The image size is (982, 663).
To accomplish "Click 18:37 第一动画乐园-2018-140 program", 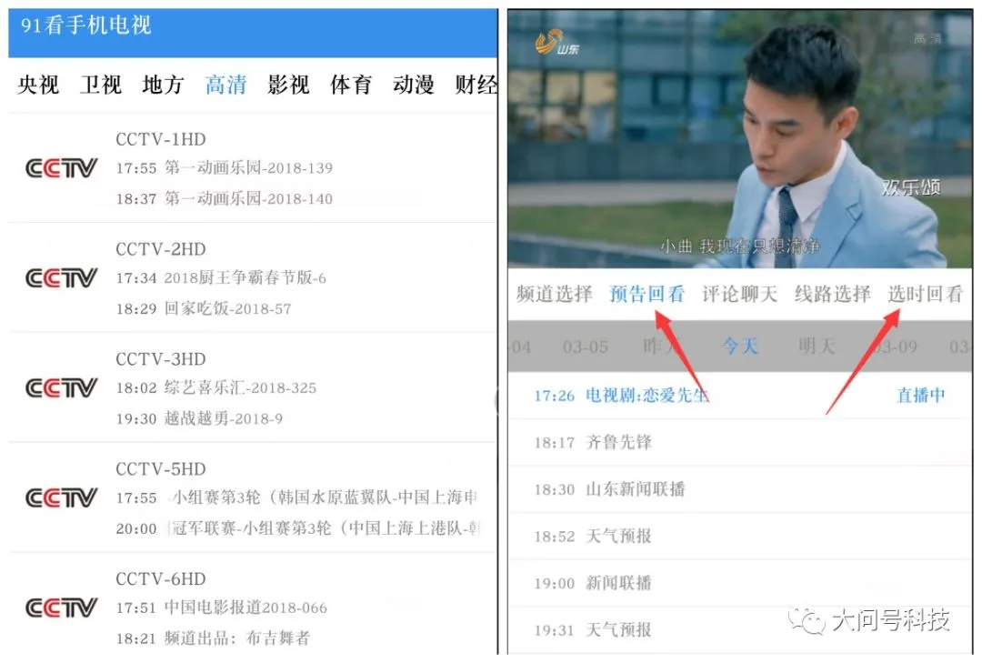I will pyautogui.click(x=225, y=198).
